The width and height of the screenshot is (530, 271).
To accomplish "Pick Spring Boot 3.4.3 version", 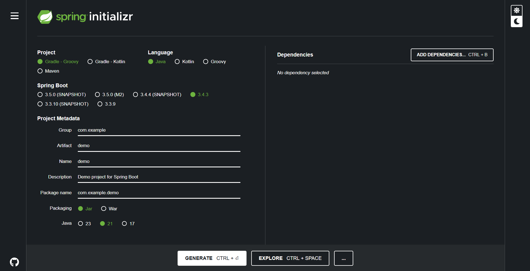I will click(x=200, y=94).
